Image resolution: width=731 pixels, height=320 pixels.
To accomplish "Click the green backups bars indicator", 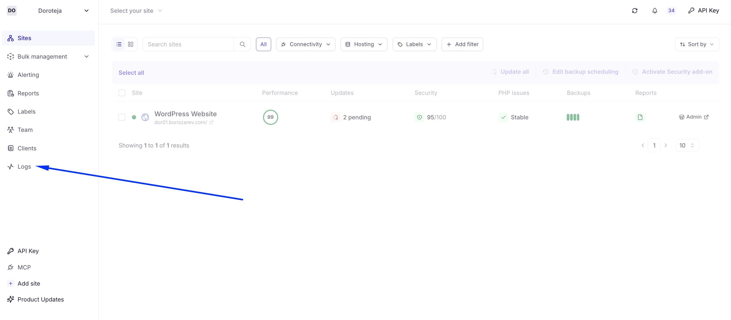I will [573, 117].
